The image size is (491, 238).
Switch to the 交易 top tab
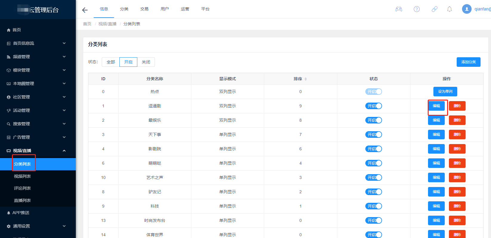pos(144,9)
